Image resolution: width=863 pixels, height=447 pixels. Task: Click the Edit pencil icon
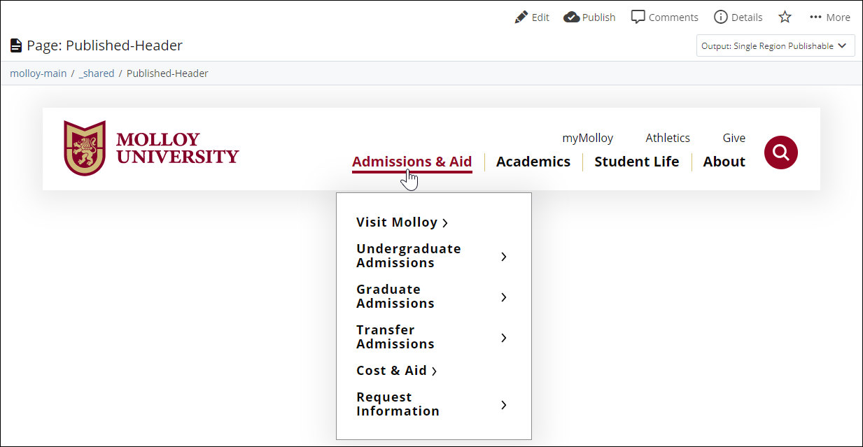click(521, 17)
